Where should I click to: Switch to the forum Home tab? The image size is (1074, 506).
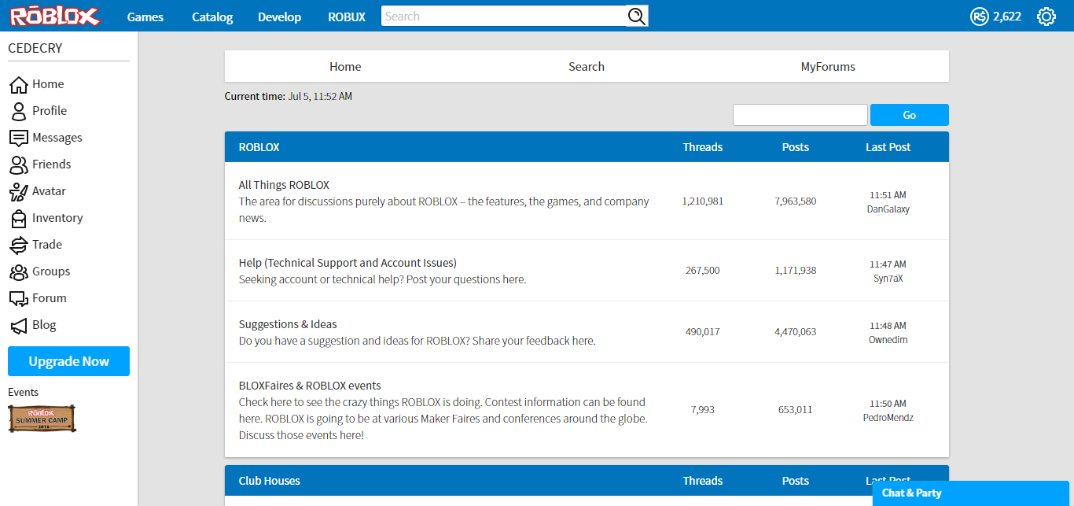click(x=345, y=66)
